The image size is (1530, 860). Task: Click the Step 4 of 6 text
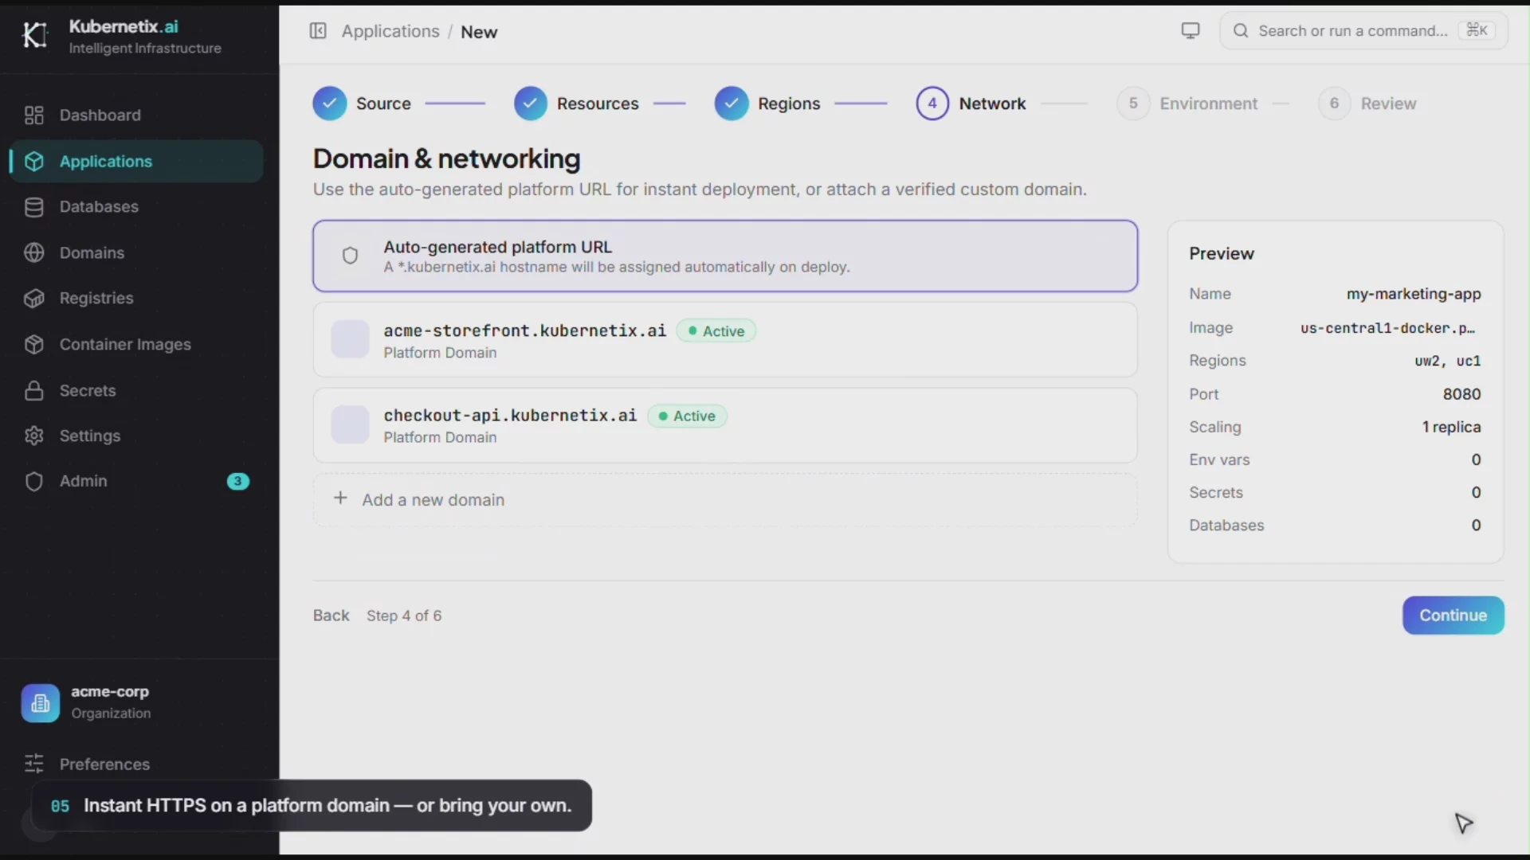click(x=404, y=616)
